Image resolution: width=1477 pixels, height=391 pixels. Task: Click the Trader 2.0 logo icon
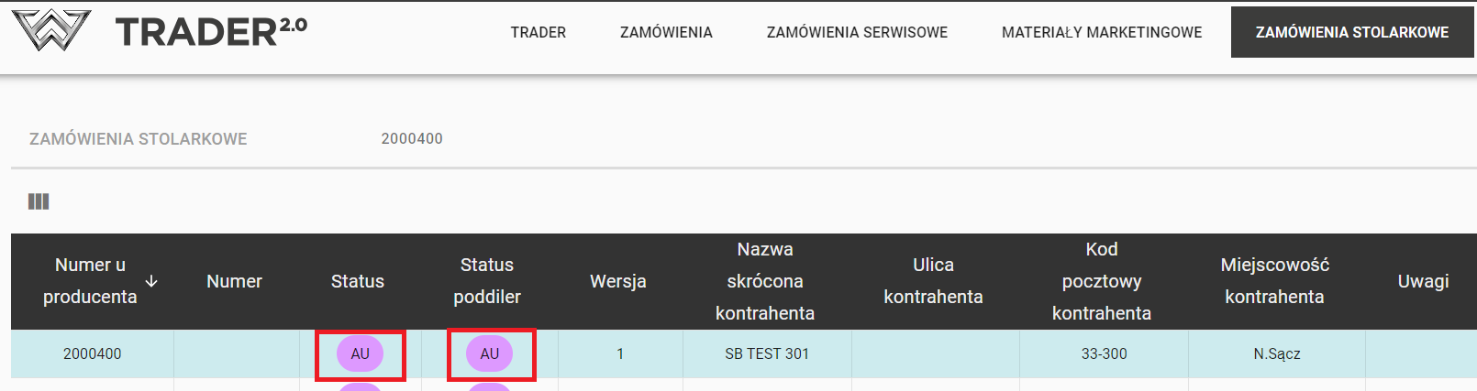point(51,31)
